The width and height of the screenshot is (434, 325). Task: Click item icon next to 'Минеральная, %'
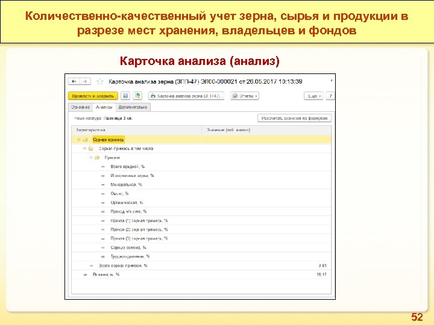pos(103,185)
